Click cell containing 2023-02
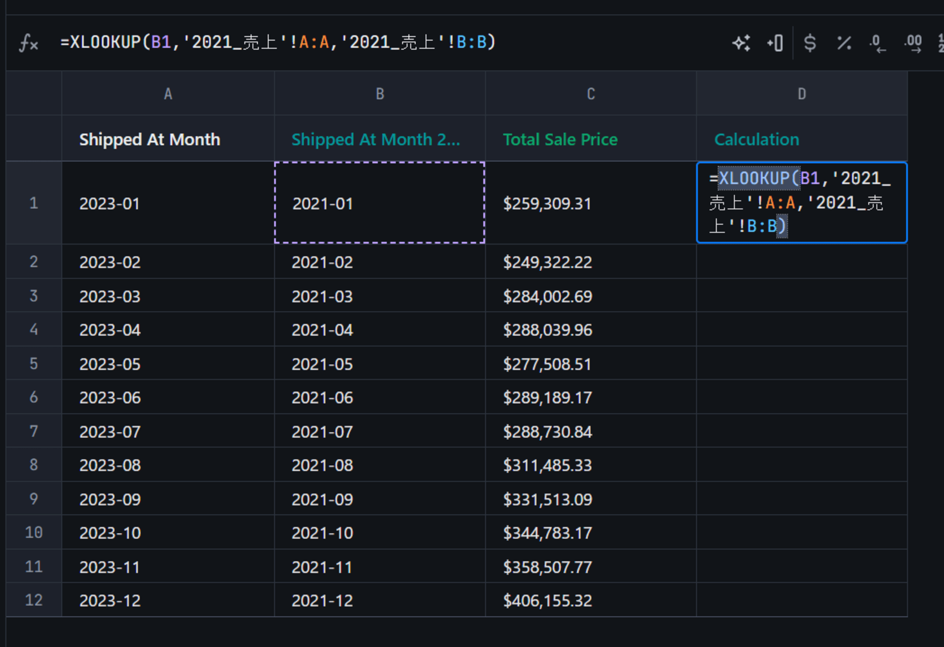Screen dimensions: 944x647 [168, 262]
